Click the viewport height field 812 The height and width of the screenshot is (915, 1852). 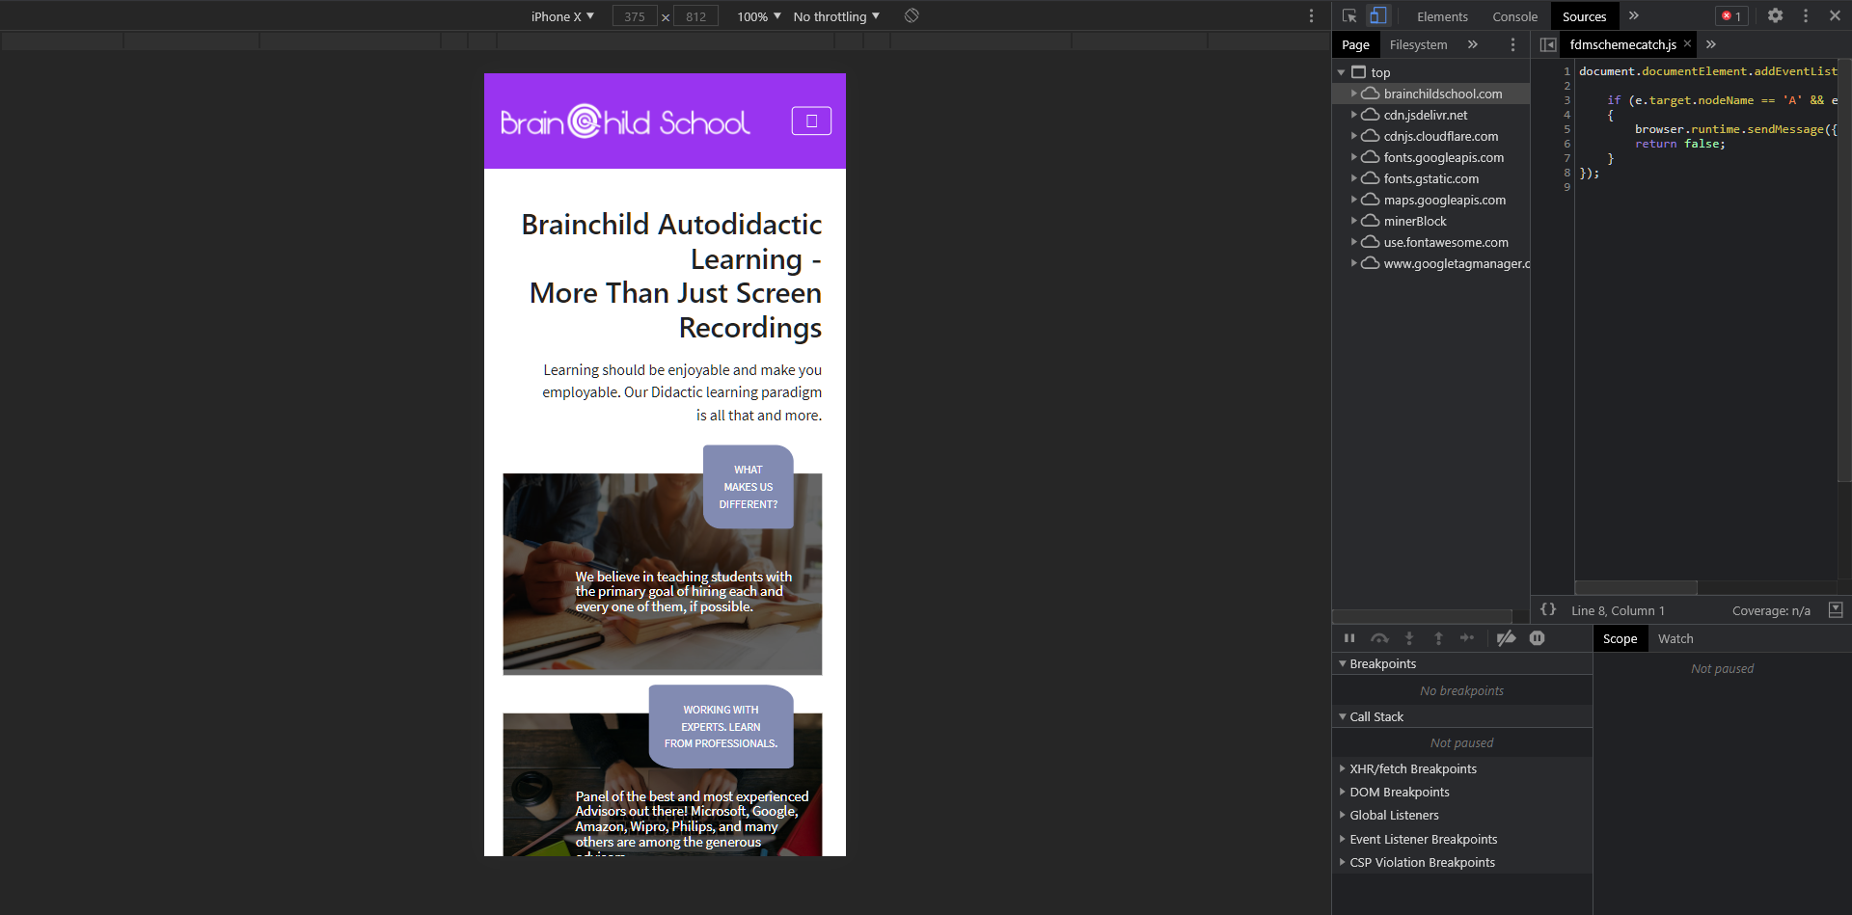tap(696, 16)
